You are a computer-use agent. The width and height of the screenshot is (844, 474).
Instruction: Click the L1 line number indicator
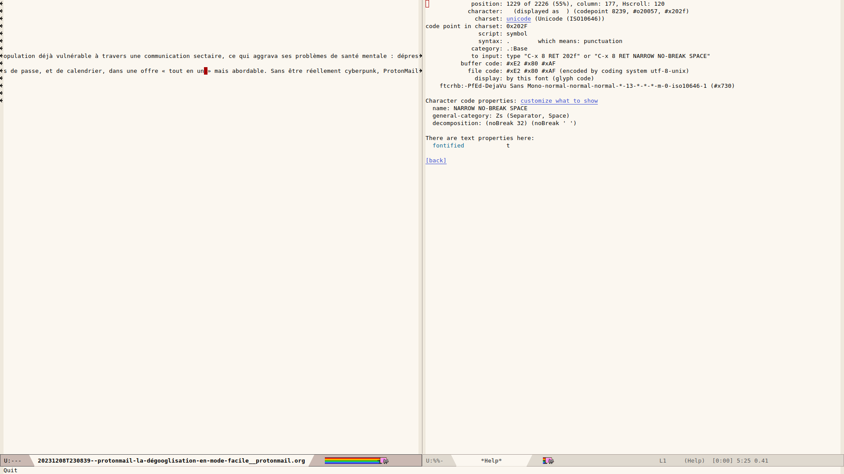(663, 460)
